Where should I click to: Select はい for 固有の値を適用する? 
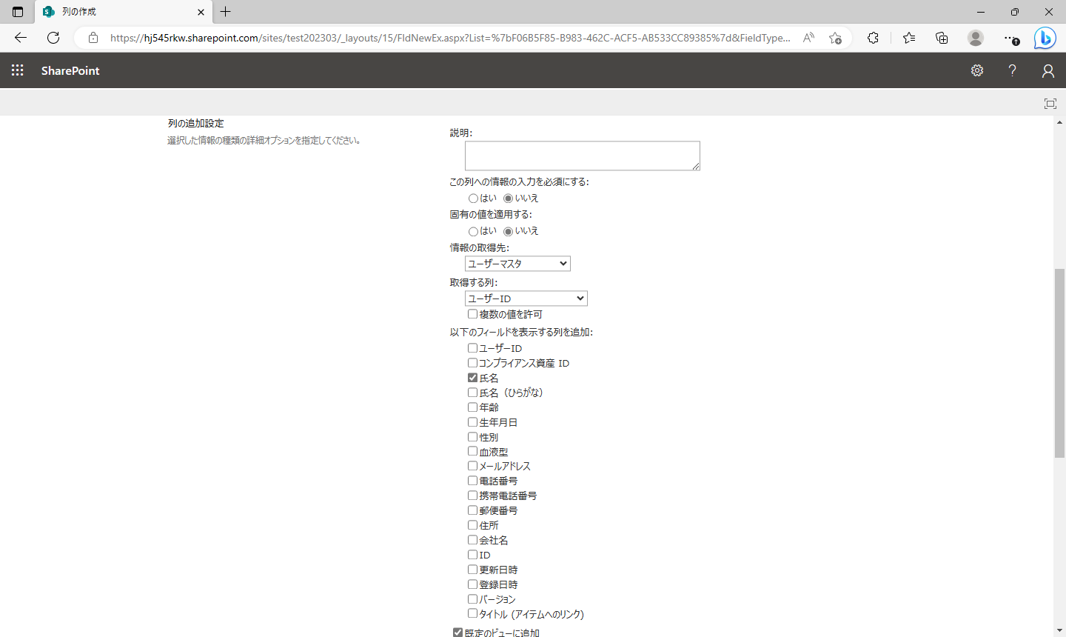(473, 231)
